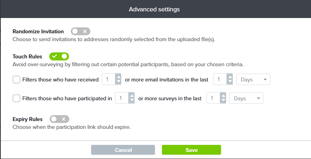Click the received invitations number field

coord(108,79)
